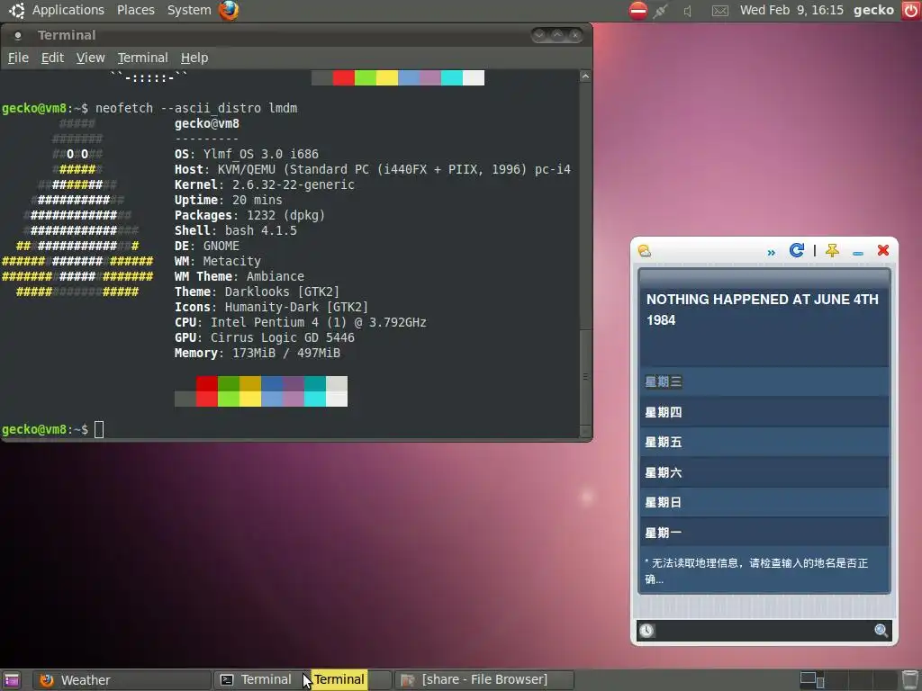Screen dimensions: 922x691
Task: Click the terminal vertical scrollbar thumb
Action: click(x=585, y=377)
